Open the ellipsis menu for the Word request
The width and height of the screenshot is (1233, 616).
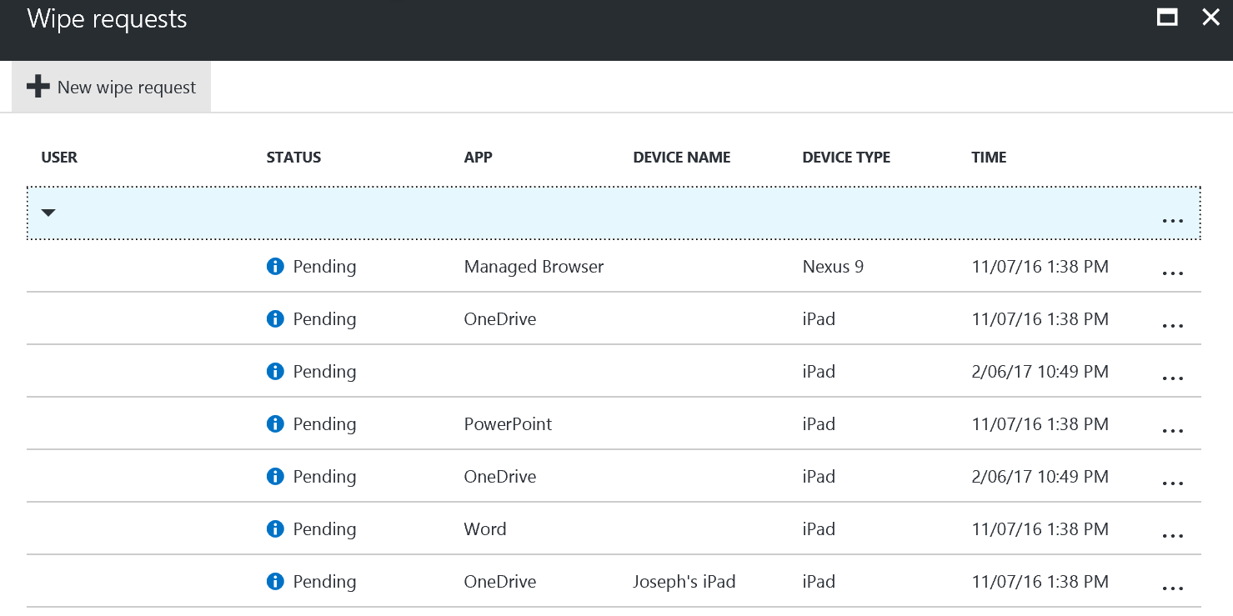point(1173,535)
